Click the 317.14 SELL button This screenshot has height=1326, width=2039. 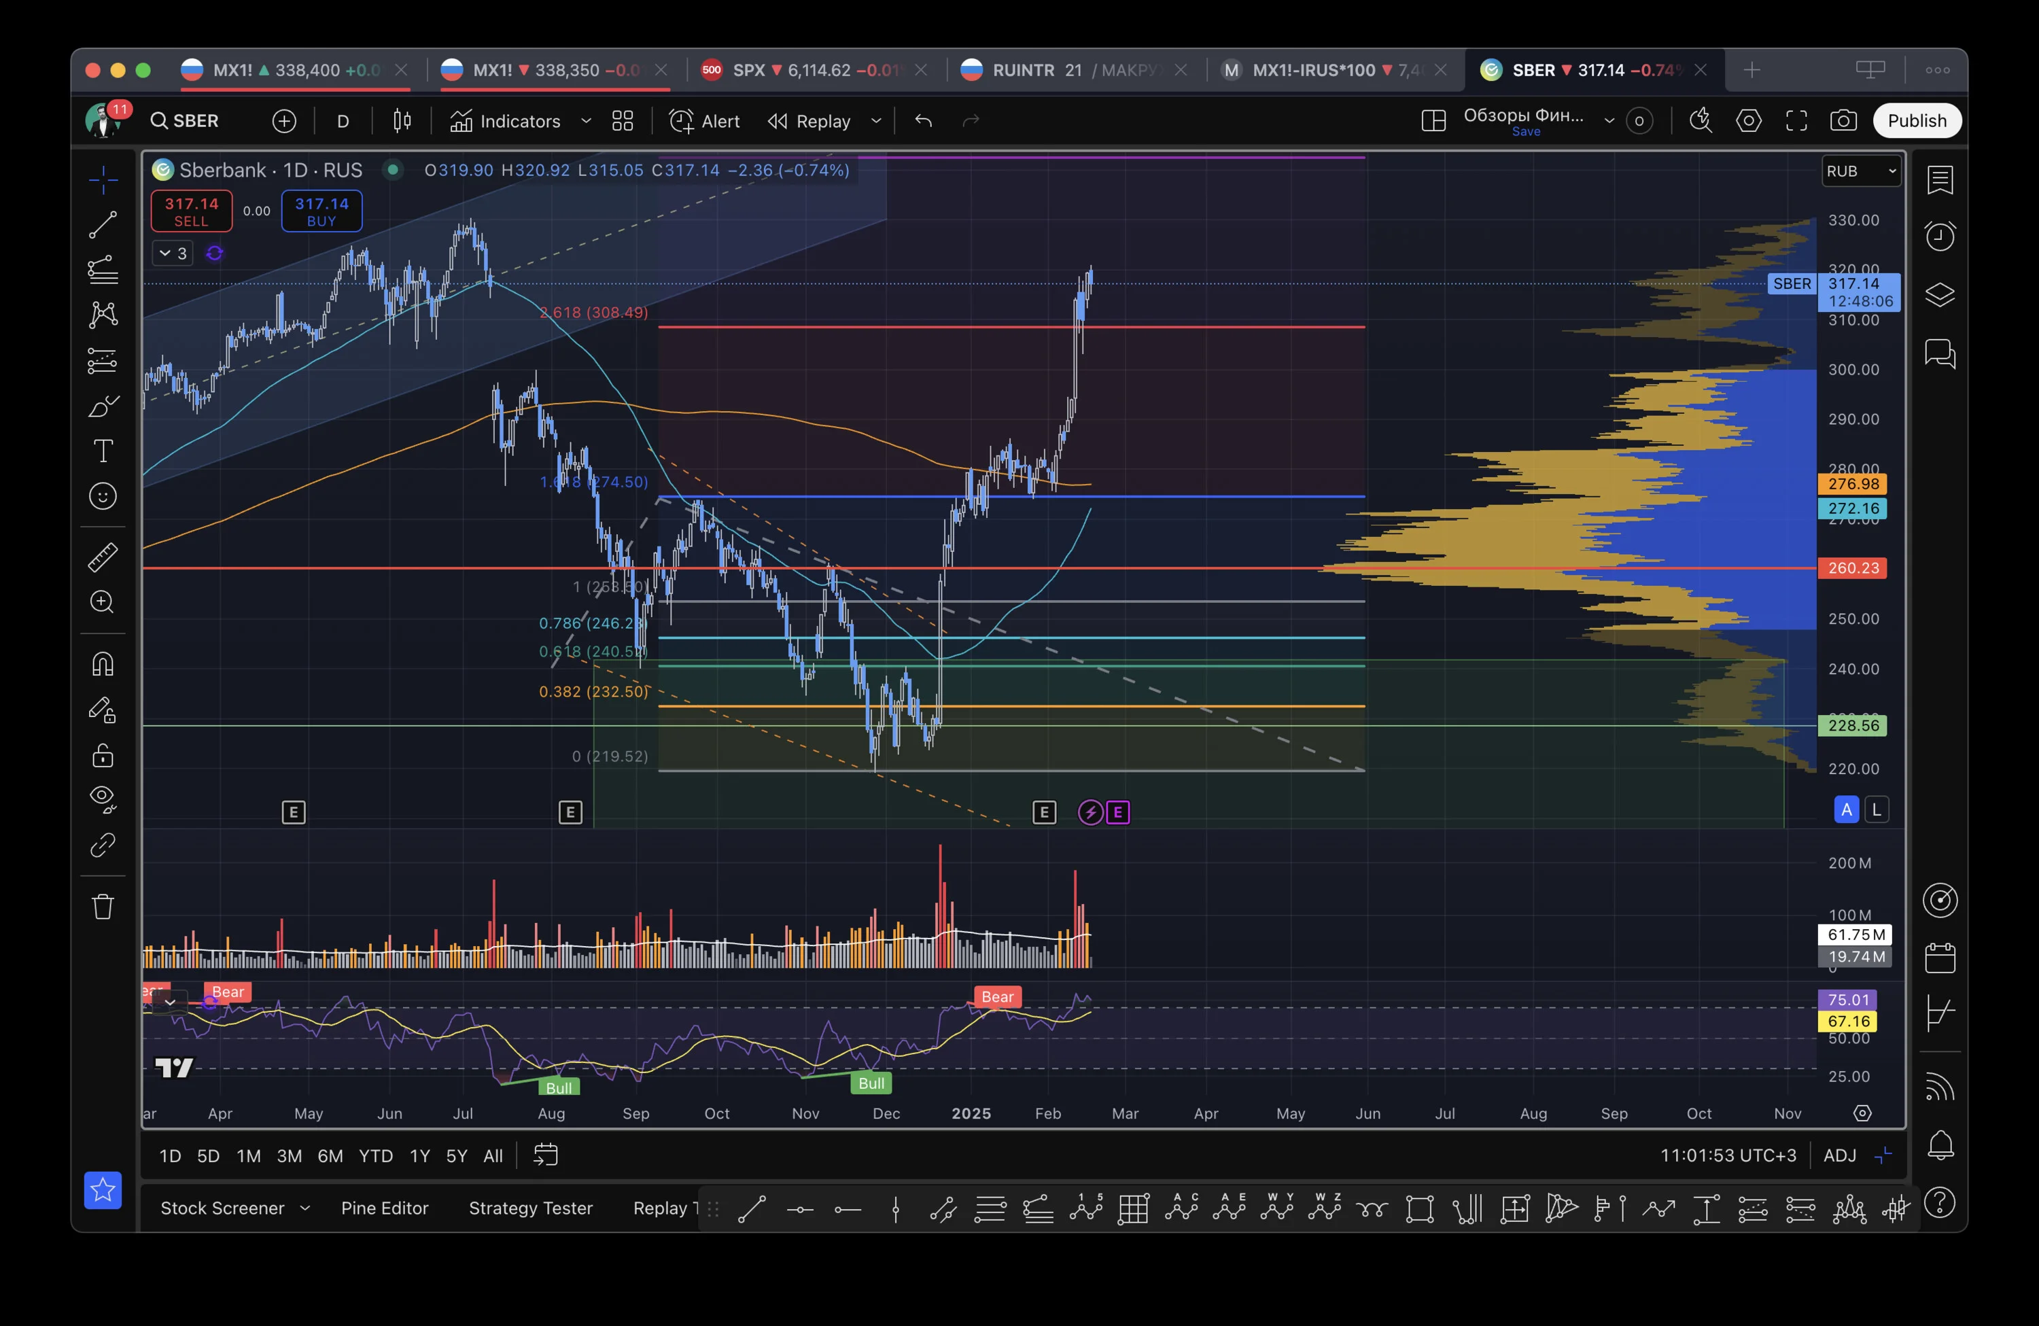point(191,211)
